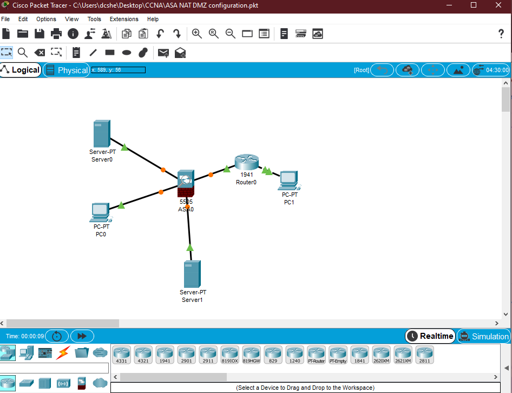Click the workspace vertical scrollbar down arrow
This screenshot has height=393, width=512.
click(506, 314)
